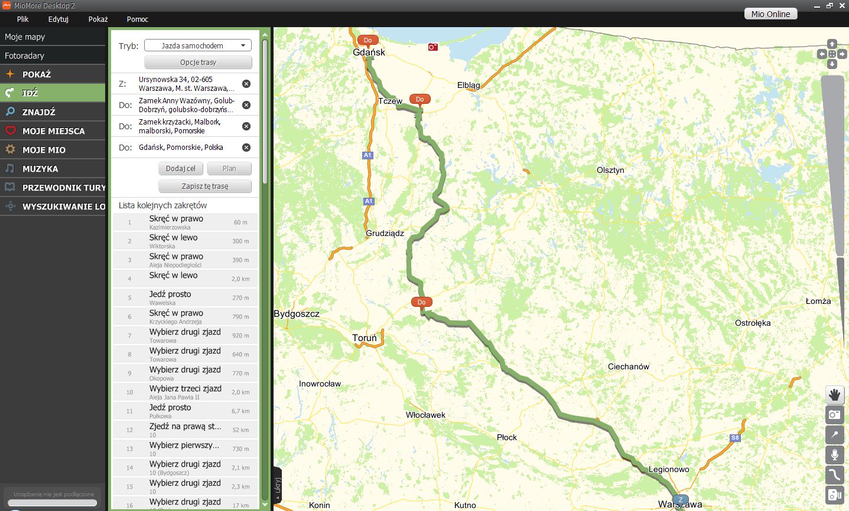Expand turn step 12 Zjedź na prawą
The image size is (849, 511).
click(x=186, y=430)
